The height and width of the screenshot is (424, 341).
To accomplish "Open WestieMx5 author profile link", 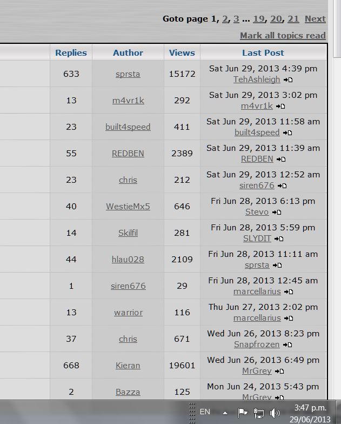I will (x=128, y=207).
